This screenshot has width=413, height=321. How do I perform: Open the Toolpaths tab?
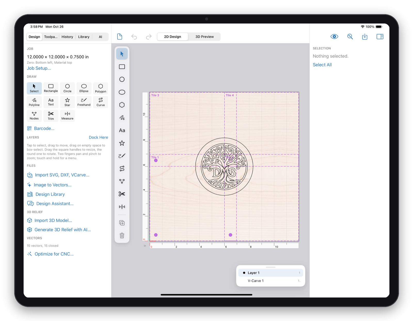51,37
